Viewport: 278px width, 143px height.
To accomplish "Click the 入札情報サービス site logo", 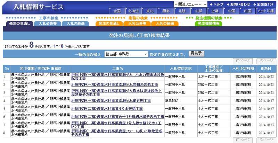I will 38,7.
